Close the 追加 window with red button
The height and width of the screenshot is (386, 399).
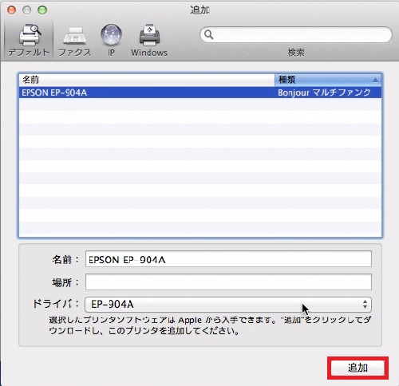pyautogui.click(x=12, y=10)
